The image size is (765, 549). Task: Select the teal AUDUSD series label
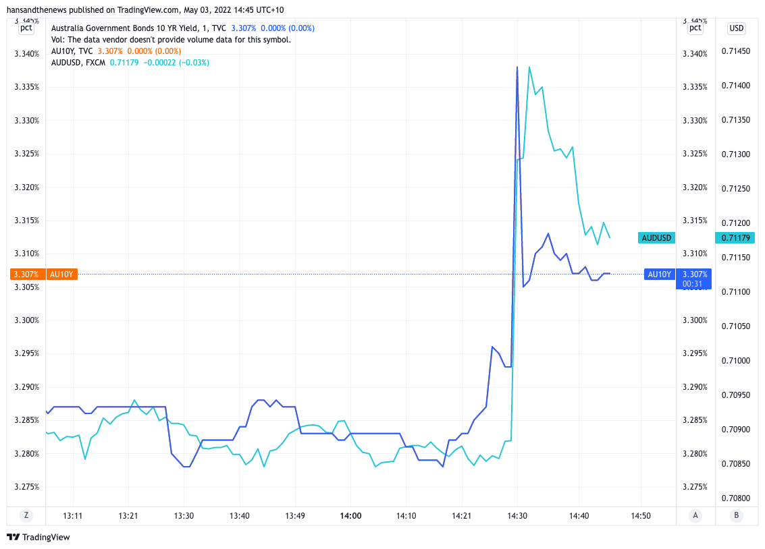click(x=656, y=238)
